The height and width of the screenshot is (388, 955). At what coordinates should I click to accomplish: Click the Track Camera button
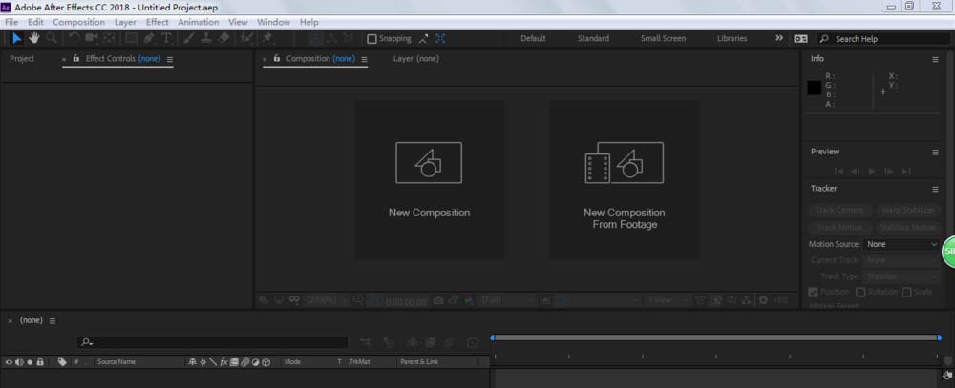click(x=839, y=210)
